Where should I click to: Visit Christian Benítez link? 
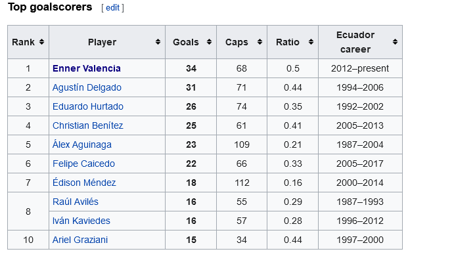point(88,125)
